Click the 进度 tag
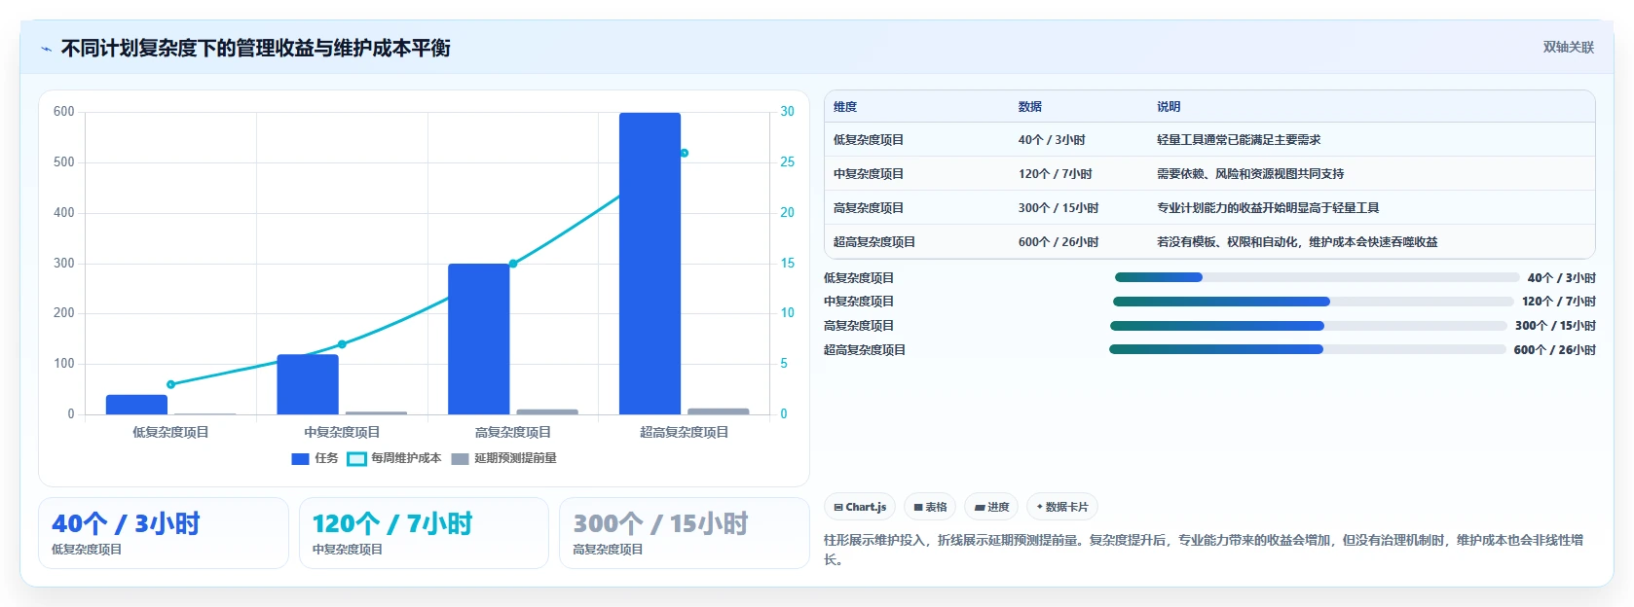 pos(991,507)
